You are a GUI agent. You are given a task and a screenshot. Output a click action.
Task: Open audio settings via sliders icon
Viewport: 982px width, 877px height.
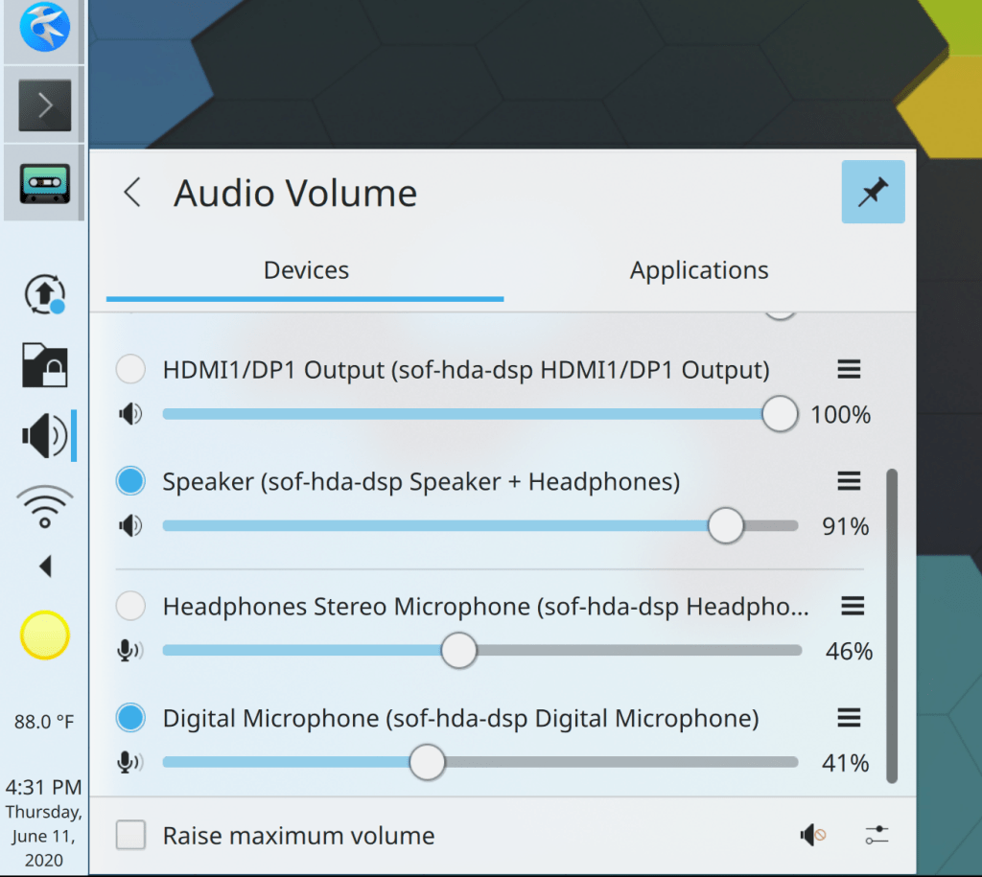point(876,836)
